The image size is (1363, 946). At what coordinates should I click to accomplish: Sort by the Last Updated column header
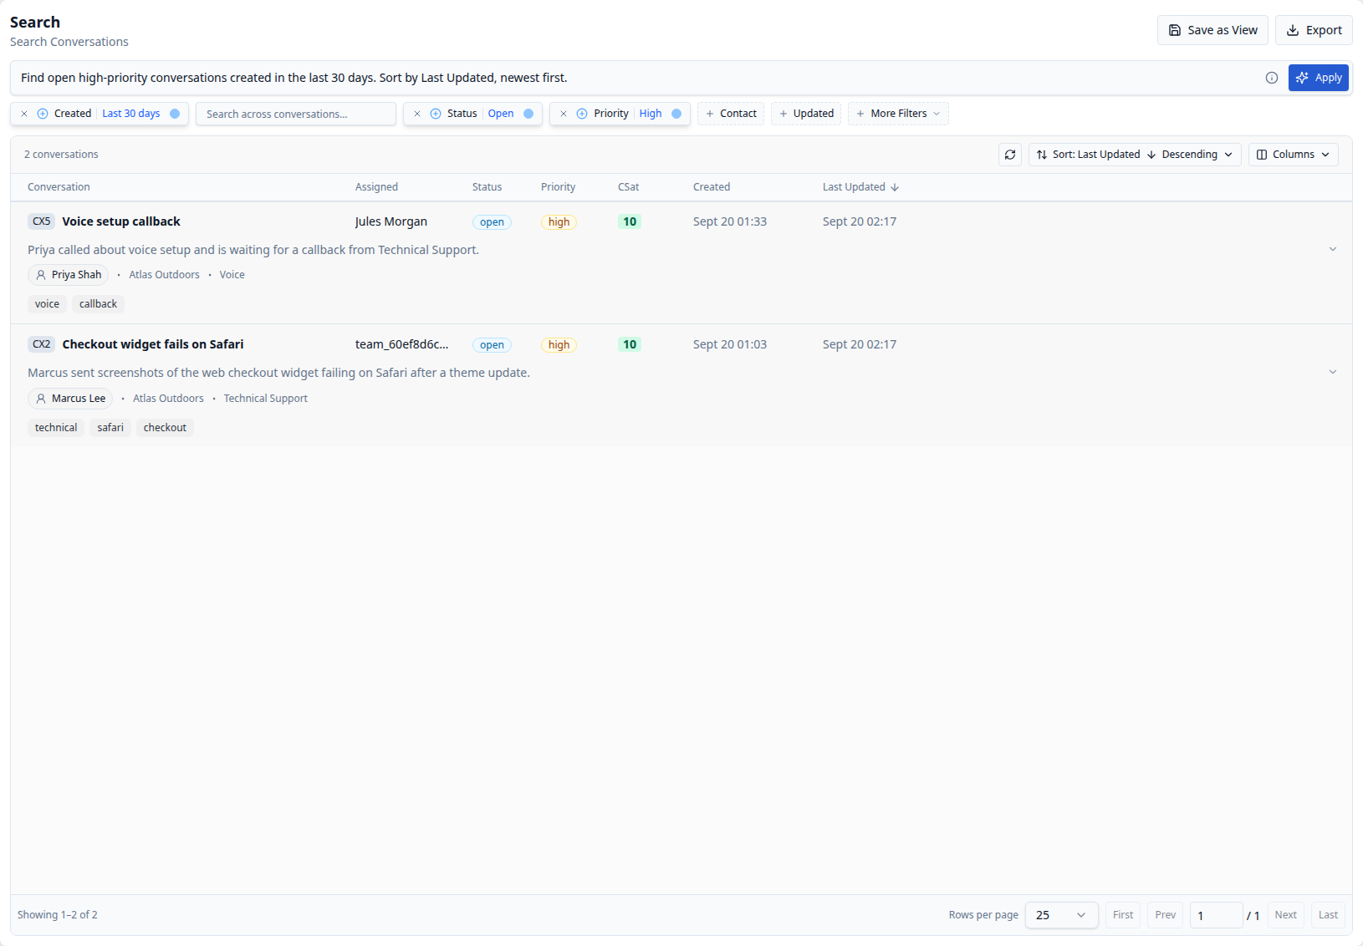pyautogui.click(x=860, y=187)
